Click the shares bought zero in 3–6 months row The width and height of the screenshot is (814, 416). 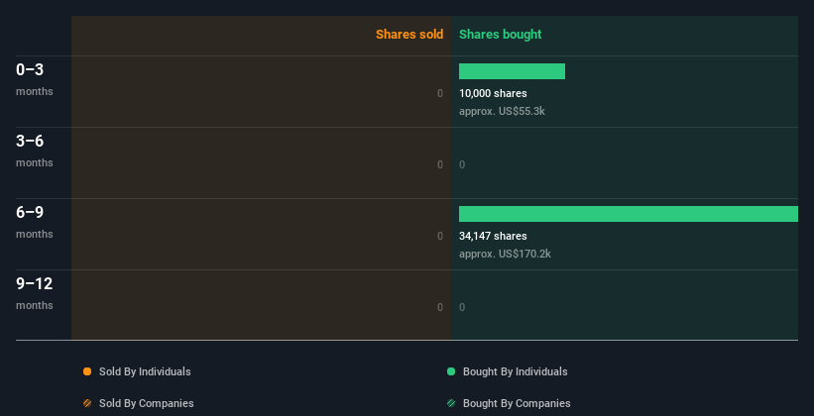[462, 165]
